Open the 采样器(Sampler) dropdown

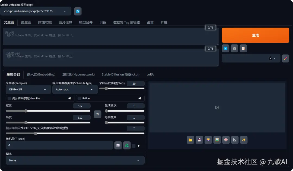28,89
